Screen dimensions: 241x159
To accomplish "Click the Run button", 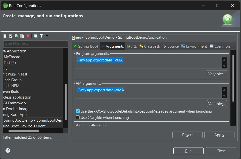I will coord(188,151).
